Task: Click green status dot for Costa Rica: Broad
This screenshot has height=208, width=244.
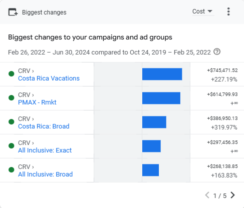Action: pyautogui.click(x=12, y=122)
